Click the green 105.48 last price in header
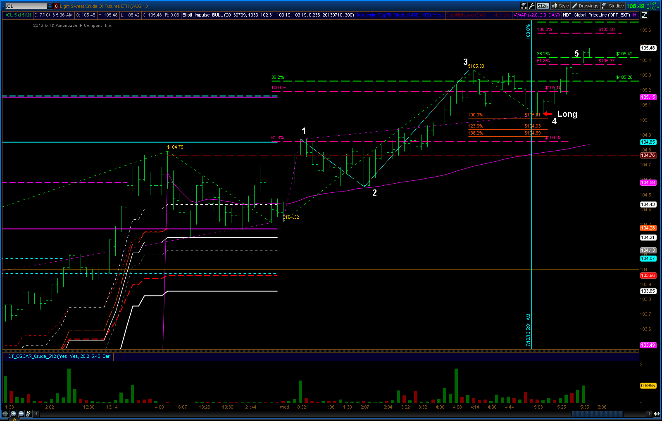The width and height of the screenshot is (662, 421). click(x=636, y=6)
